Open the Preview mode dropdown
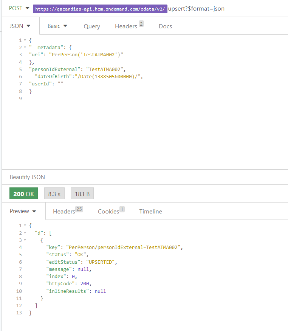 [23, 211]
